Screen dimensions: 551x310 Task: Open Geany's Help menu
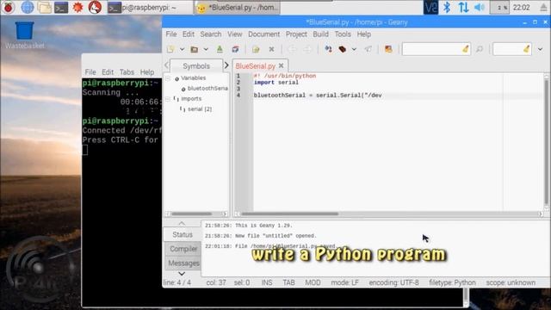pos(363,34)
